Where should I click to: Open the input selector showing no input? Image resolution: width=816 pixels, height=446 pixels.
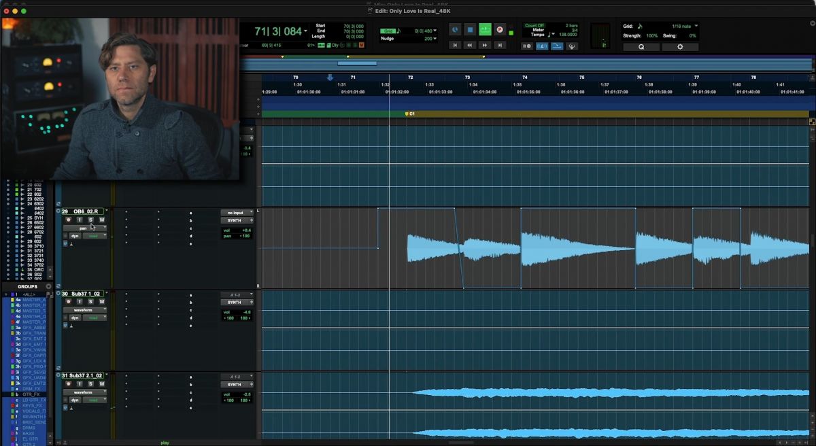[x=237, y=213]
